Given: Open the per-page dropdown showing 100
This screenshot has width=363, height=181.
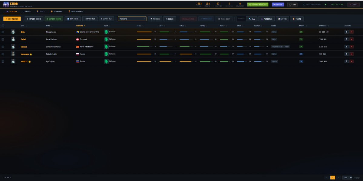Looking at the screenshot, I should point(347,178).
